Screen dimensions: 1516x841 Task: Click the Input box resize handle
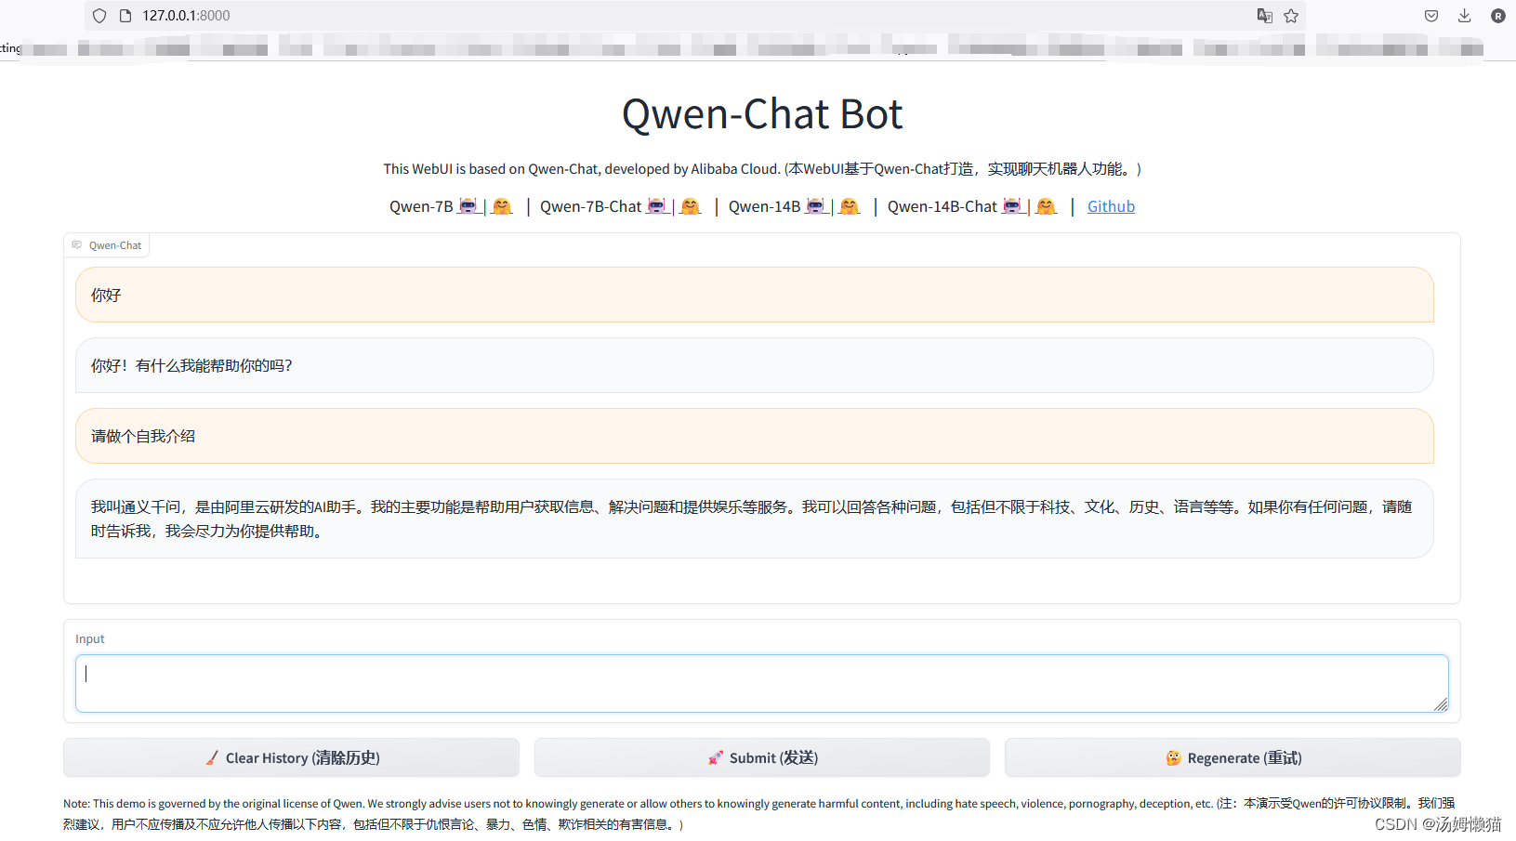[x=1441, y=704]
